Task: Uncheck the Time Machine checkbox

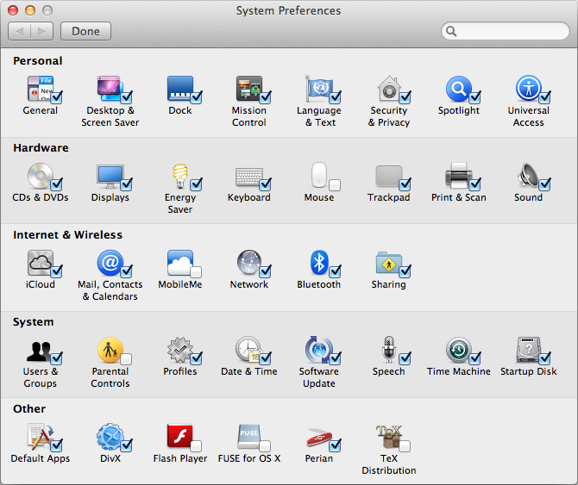Action: pos(474,358)
